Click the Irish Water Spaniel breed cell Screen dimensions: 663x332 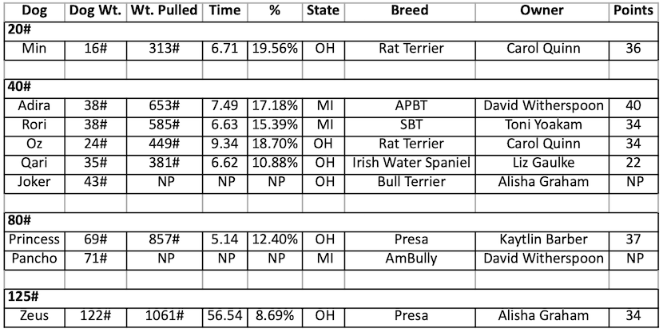coord(410,163)
